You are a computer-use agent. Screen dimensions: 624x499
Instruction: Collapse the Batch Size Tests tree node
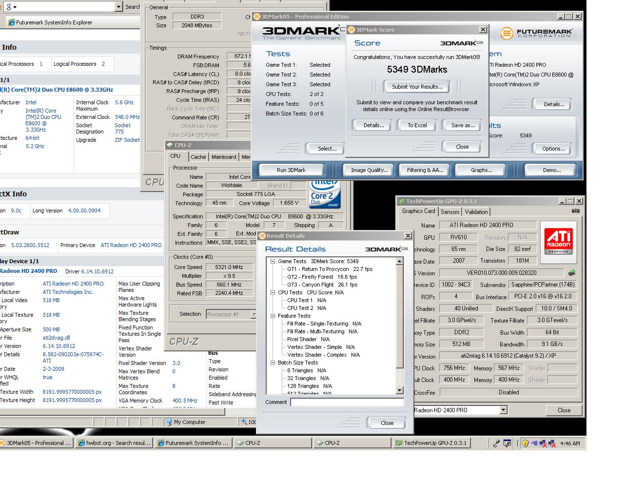(273, 363)
